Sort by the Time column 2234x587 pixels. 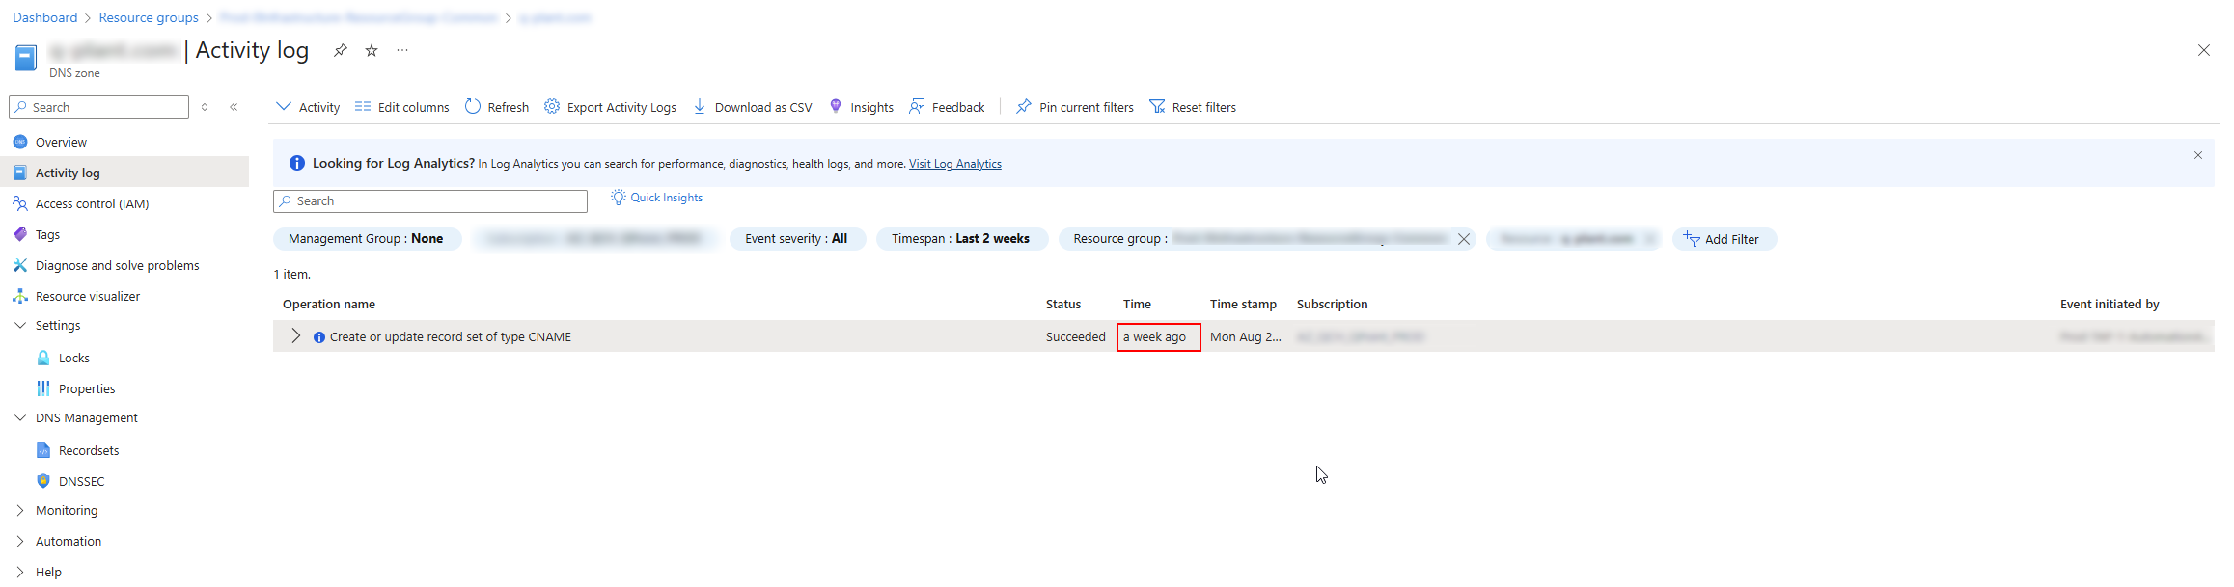1137,305
